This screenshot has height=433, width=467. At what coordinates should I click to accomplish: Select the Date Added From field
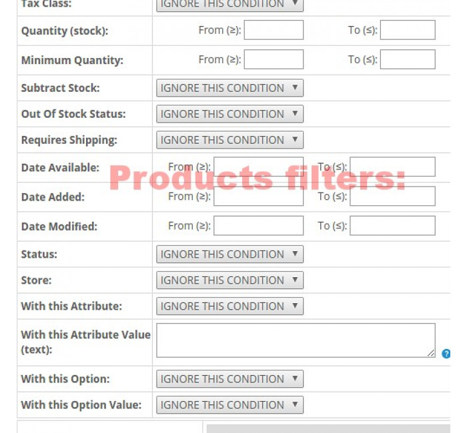point(259,196)
